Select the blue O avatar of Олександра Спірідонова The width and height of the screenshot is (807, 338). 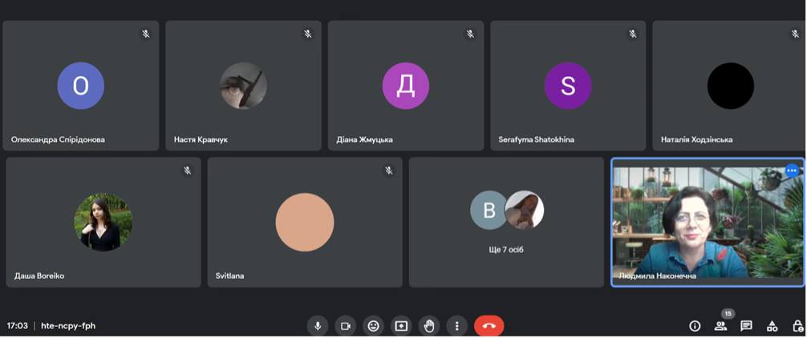(x=81, y=86)
